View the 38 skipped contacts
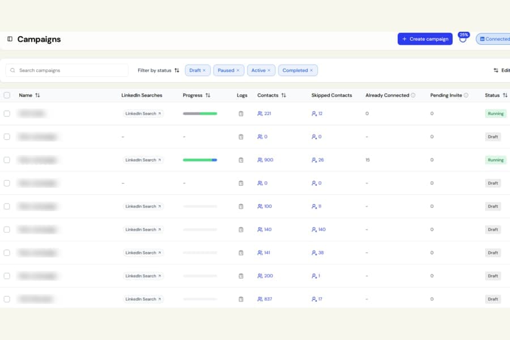Viewport: 510px width, 340px height. 317,253
